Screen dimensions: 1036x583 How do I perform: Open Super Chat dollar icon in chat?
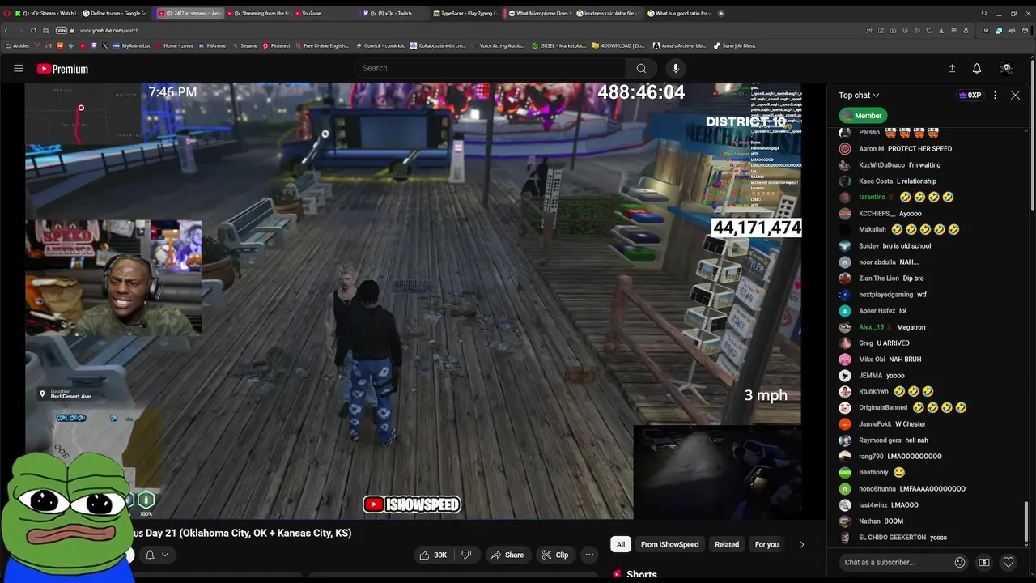click(984, 562)
